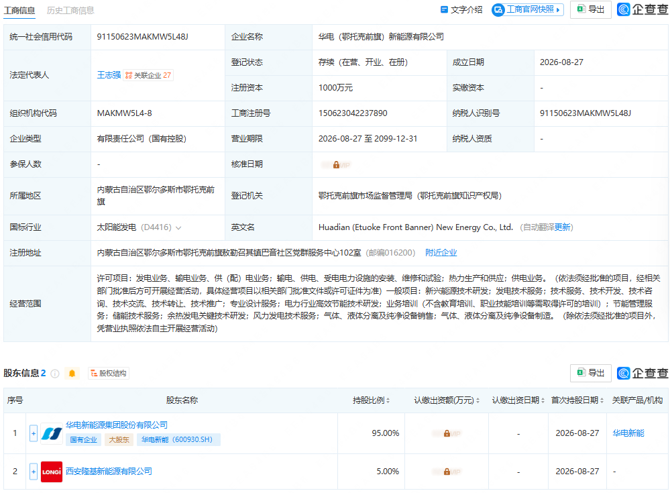Select 成立日期 value 2026-08-27
Screen dimensions: 670x493
pos(561,62)
